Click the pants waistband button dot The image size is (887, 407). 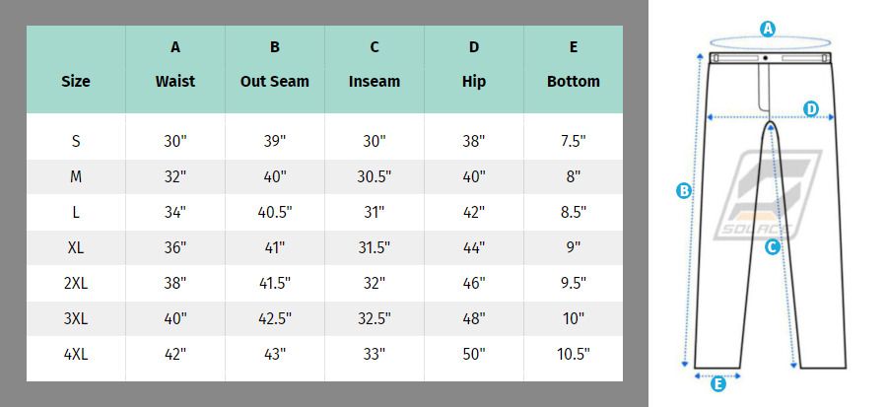pyautogui.click(x=766, y=58)
